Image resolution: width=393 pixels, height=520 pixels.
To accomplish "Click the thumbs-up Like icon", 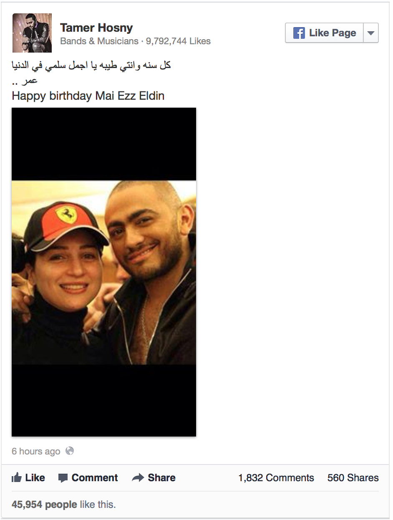I will click(x=17, y=477).
